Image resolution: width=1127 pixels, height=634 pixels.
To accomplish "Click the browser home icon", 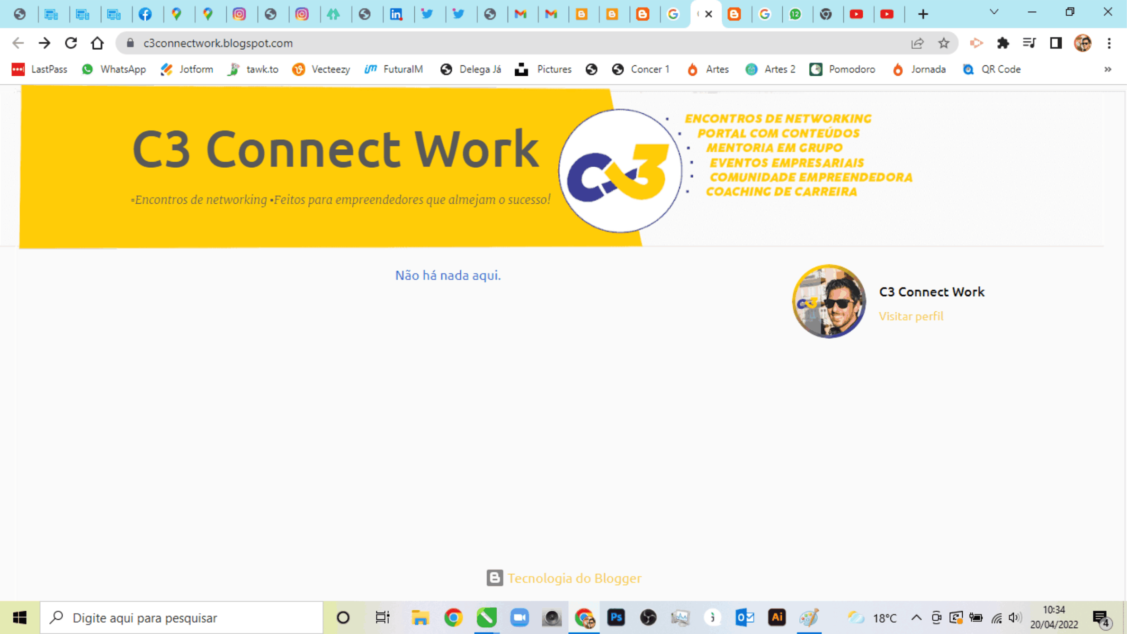I will click(x=98, y=43).
